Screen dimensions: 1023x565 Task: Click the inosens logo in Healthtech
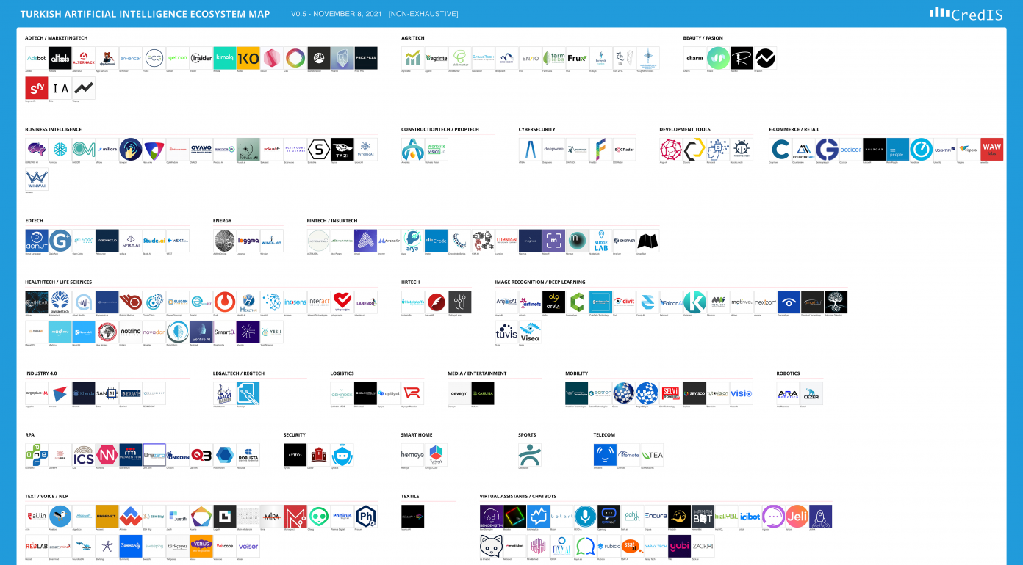tap(295, 302)
